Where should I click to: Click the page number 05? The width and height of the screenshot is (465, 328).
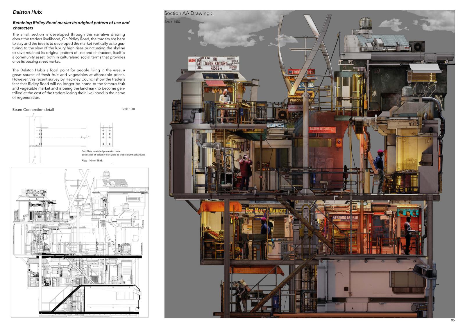(x=453, y=320)
